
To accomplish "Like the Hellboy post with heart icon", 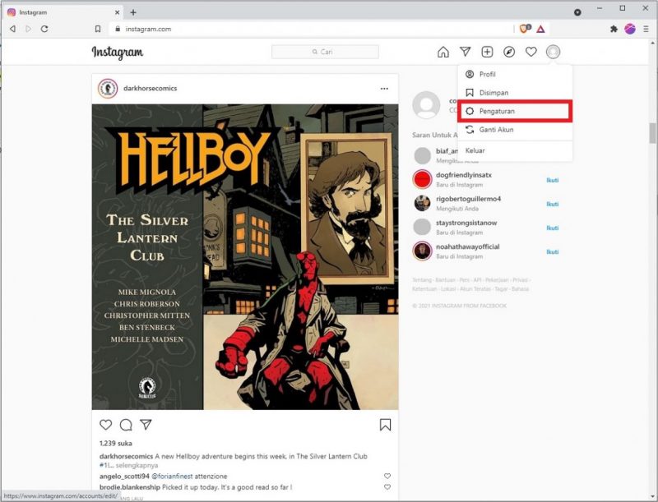I will [x=106, y=425].
